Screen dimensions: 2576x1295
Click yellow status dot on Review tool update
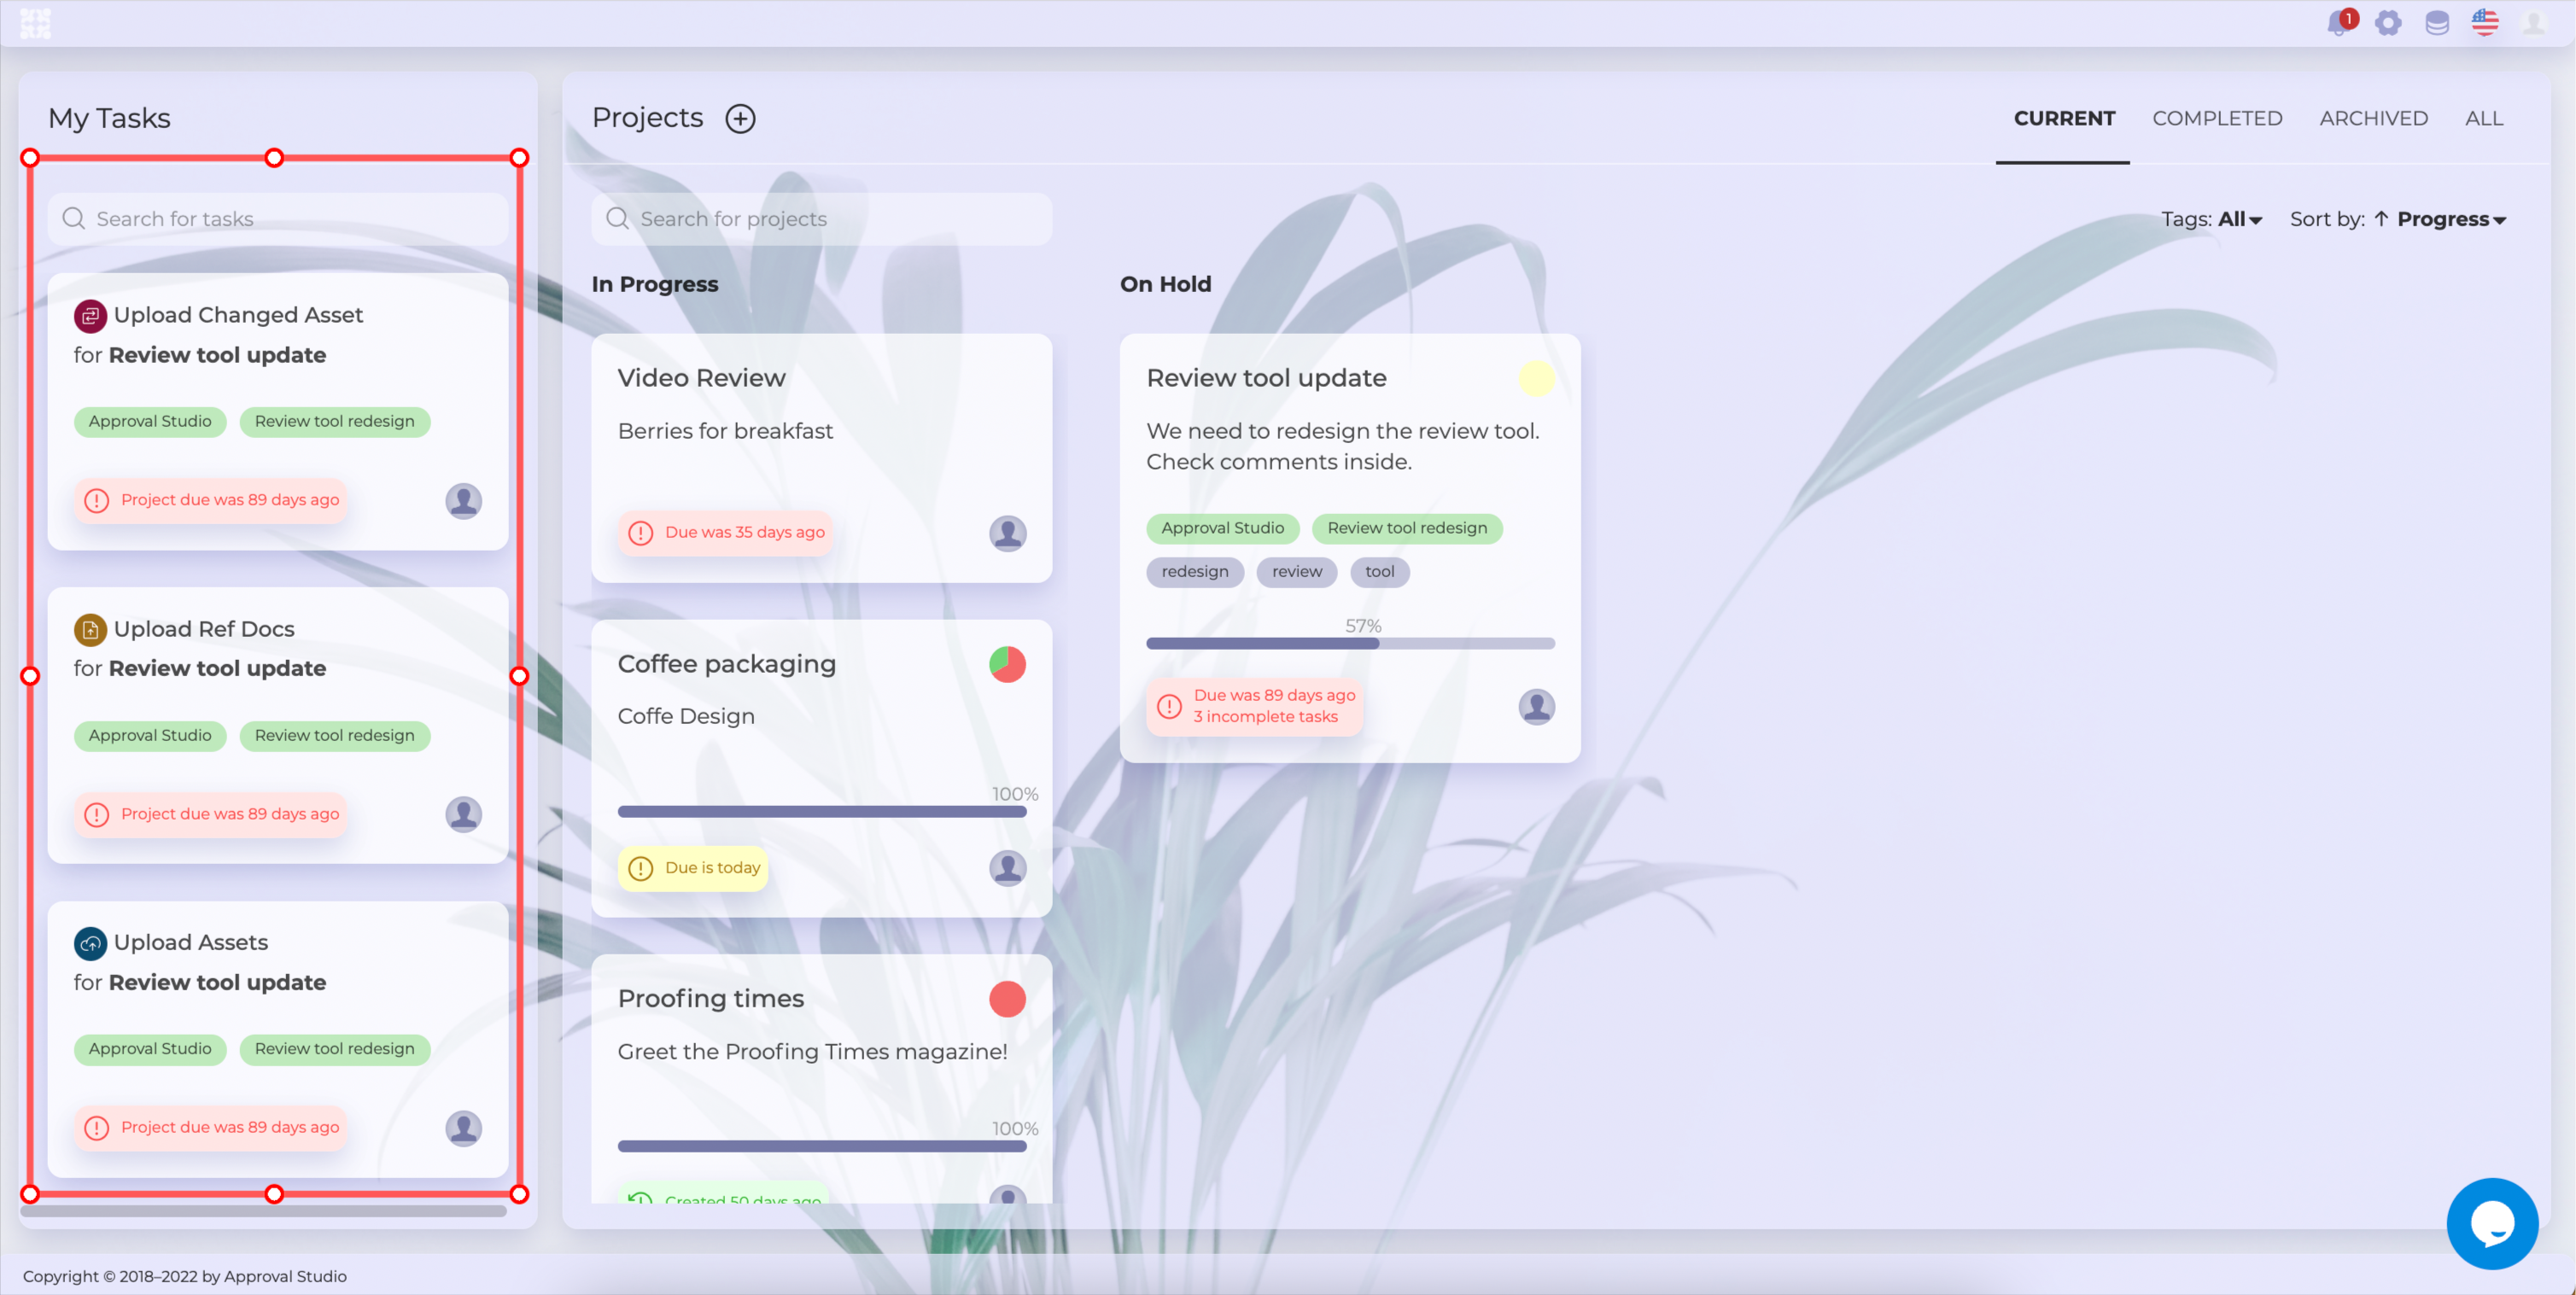pyautogui.click(x=1536, y=378)
